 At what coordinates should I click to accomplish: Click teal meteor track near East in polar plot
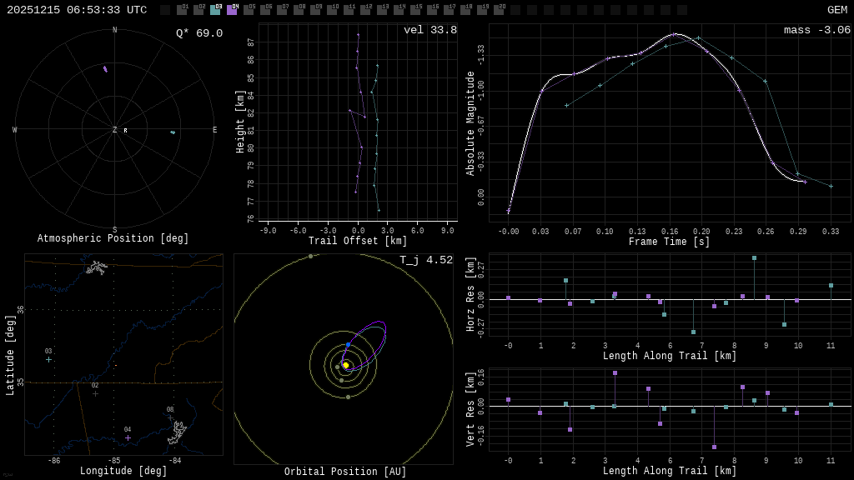coord(173,132)
